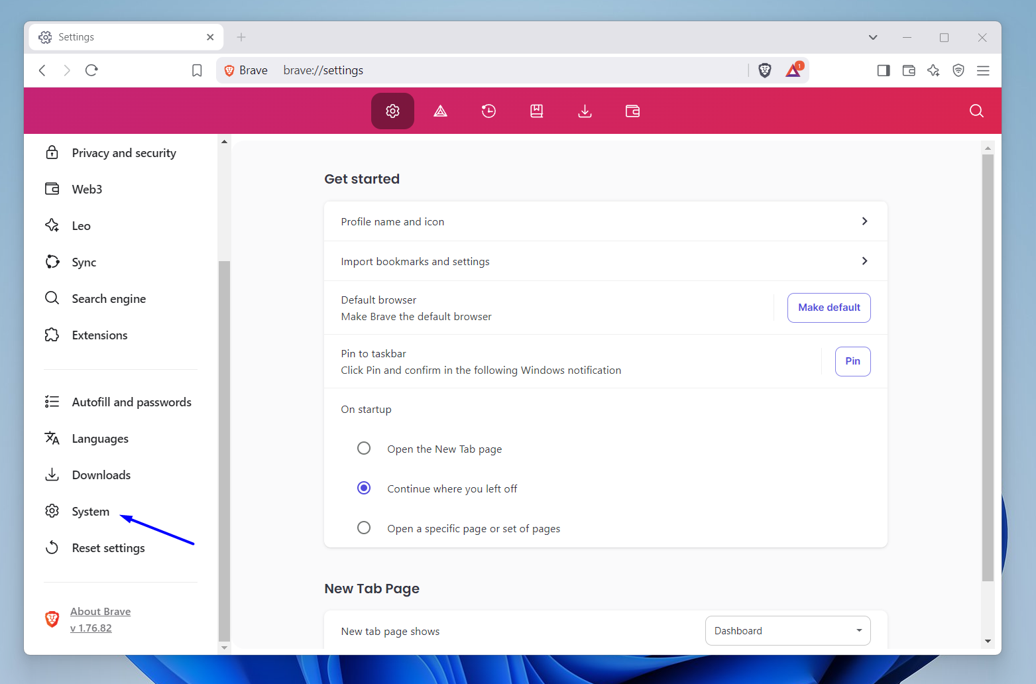Click the Pin to taskbar button
This screenshot has width=1036, height=684.
pyautogui.click(x=853, y=361)
